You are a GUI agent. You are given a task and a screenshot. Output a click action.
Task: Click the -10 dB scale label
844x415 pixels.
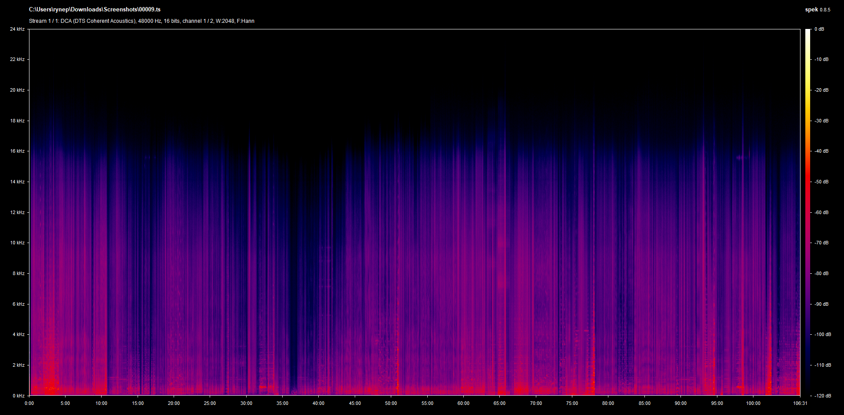click(822, 59)
